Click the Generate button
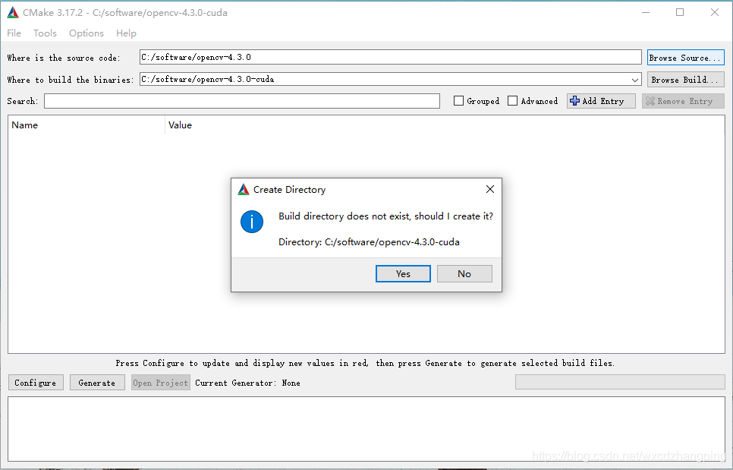733x470 pixels. coord(97,383)
